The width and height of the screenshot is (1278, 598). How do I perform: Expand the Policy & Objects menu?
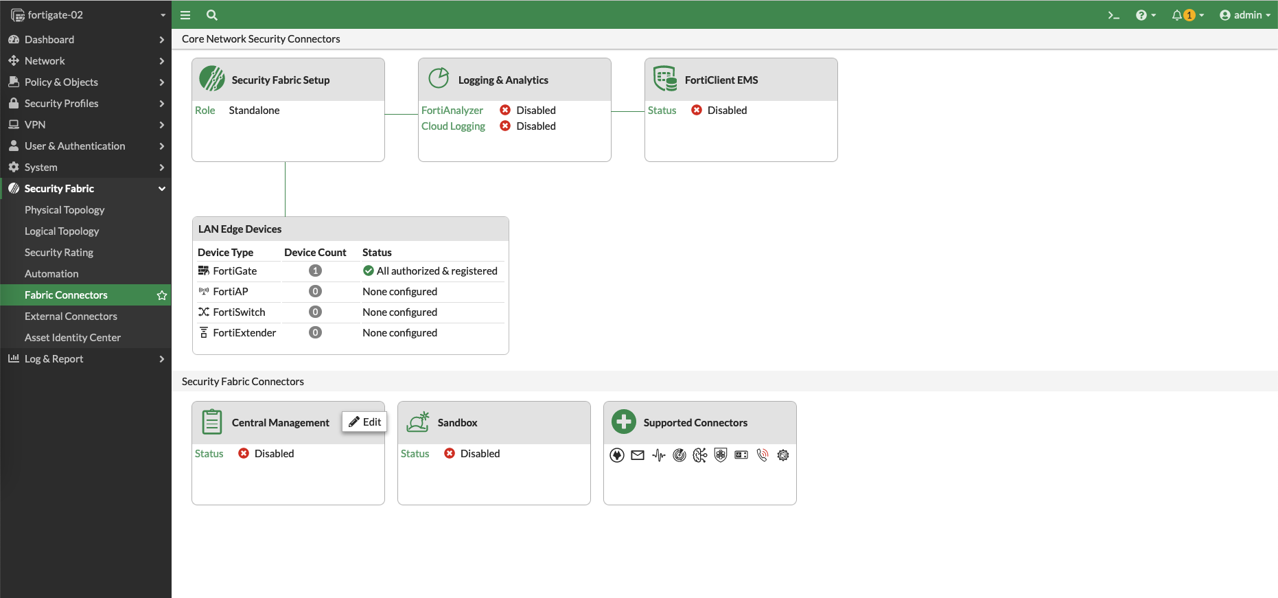coord(86,82)
